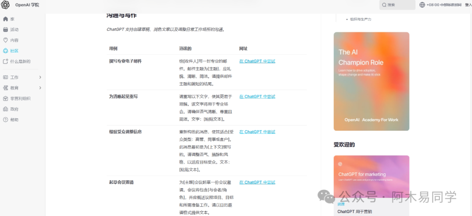Screen dimensions: 472x216
Task: Click the 用例 column header
Action: pyautogui.click(x=113, y=49)
